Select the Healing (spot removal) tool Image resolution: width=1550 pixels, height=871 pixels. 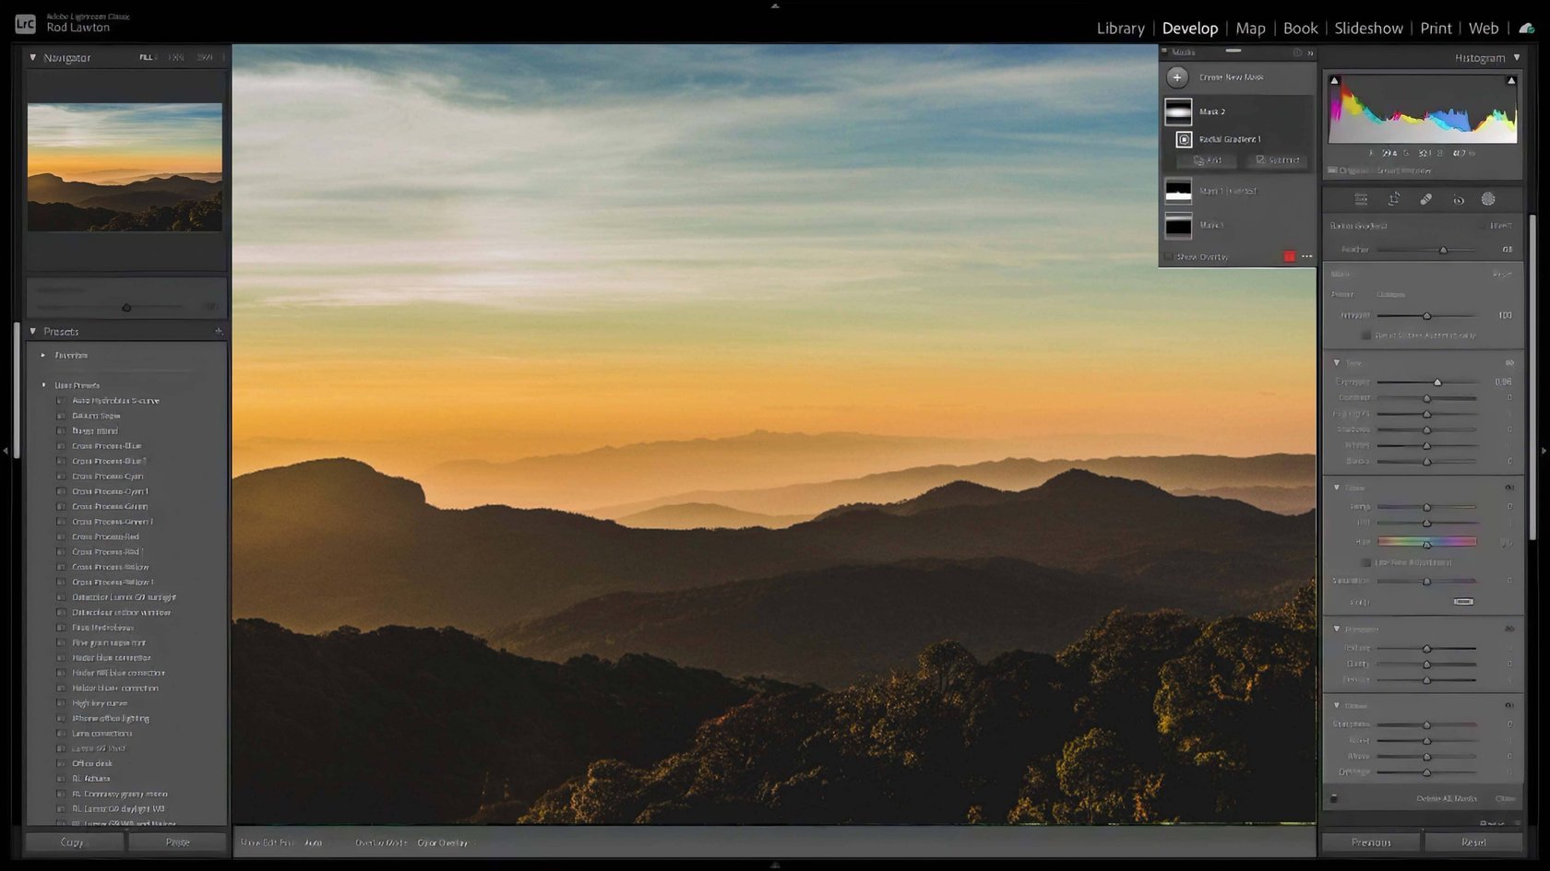(x=1426, y=199)
